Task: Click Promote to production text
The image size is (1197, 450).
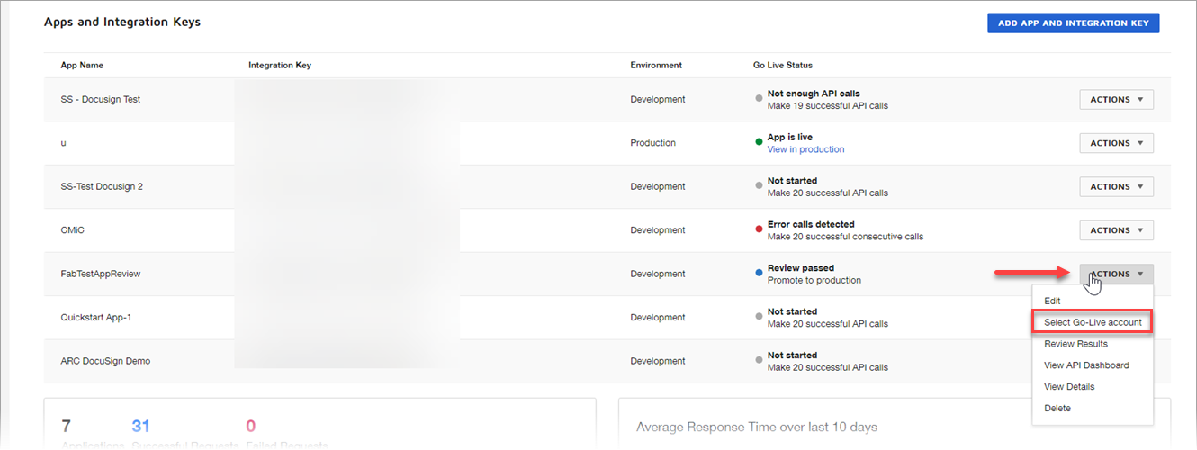Action: point(814,280)
